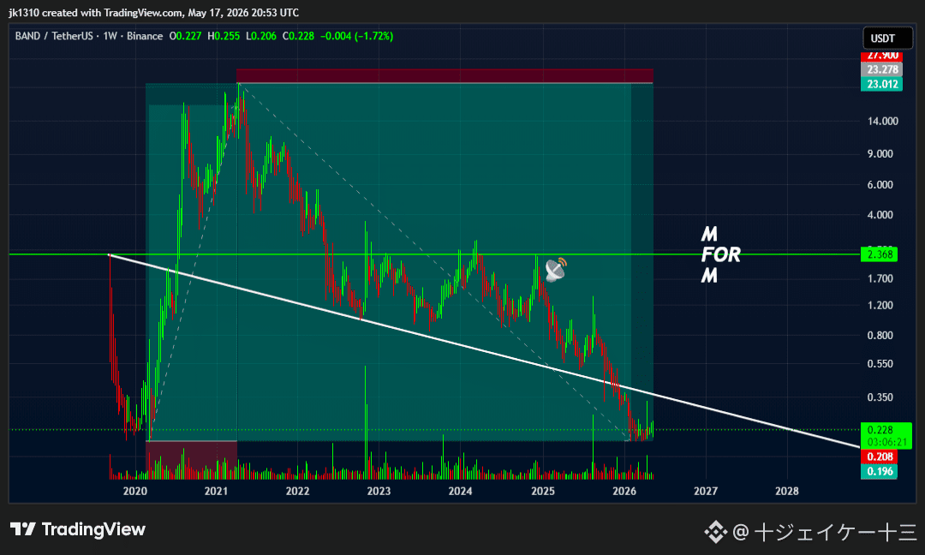Click the 0.800 price axis label
The image size is (925, 555).
[880, 335]
